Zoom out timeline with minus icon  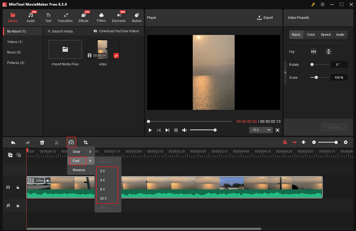(x=314, y=142)
